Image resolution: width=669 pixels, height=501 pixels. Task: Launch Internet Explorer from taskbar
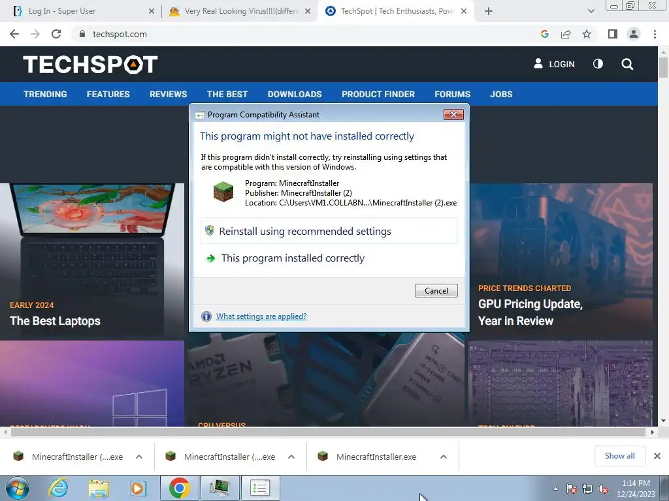point(58,488)
